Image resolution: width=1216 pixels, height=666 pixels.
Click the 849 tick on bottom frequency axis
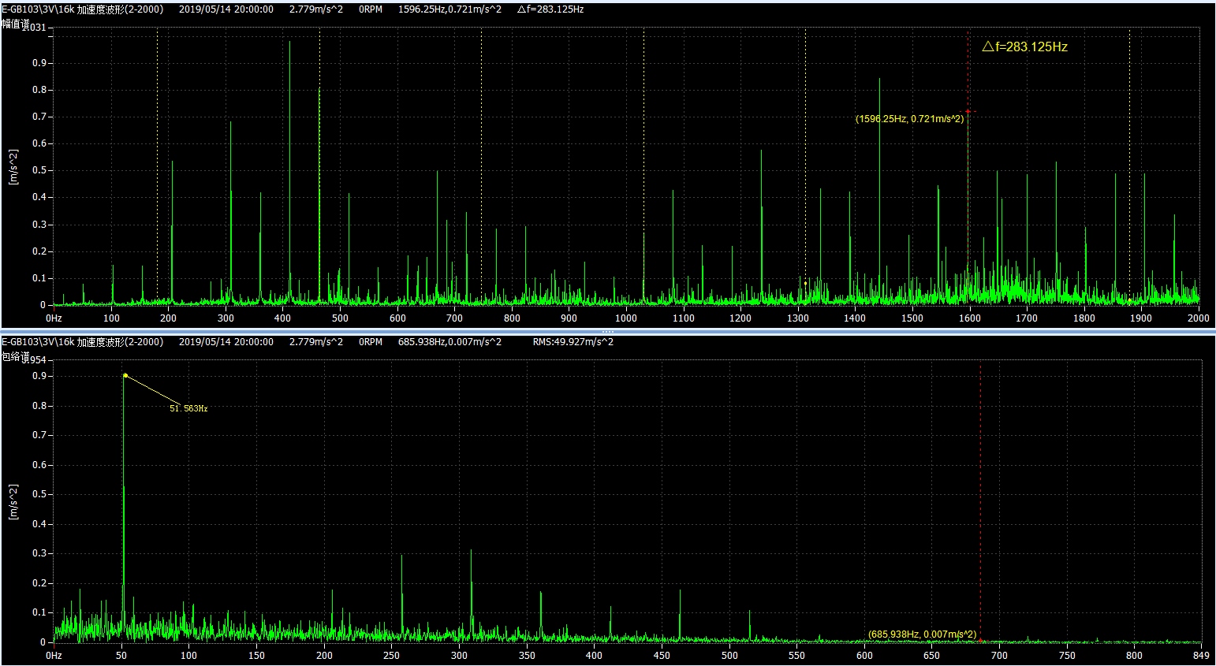pyautogui.click(x=1200, y=655)
